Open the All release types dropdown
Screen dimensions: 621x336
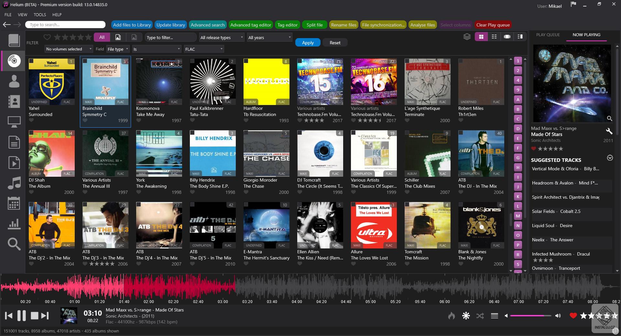pos(222,37)
